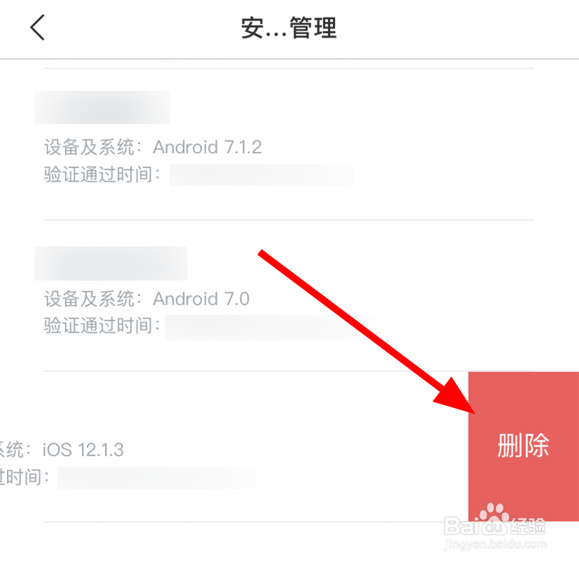The image size is (579, 564).
Task: Select the blurred device name above Android 7.1.2
Action: 102,107
